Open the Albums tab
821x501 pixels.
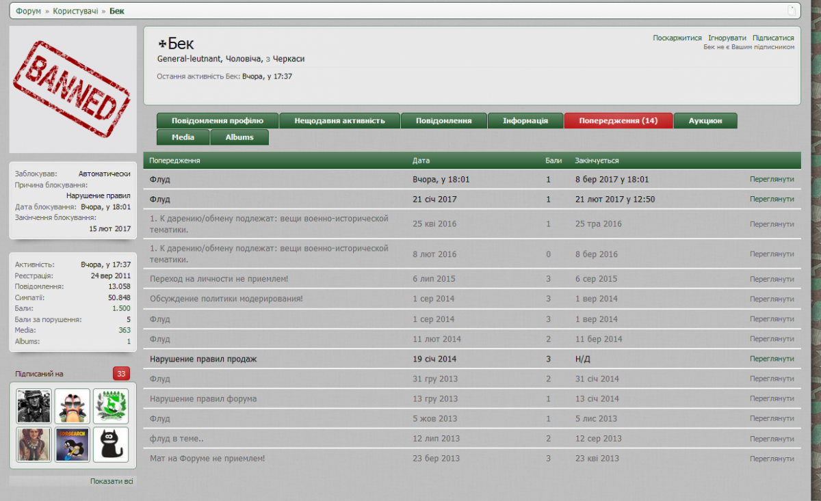[239, 137]
